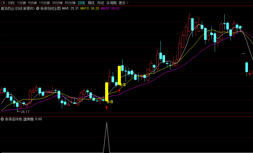Click red arrow below second 涨停 candle
The width and height of the screenshot is (253, 153).
coord(119,91)
